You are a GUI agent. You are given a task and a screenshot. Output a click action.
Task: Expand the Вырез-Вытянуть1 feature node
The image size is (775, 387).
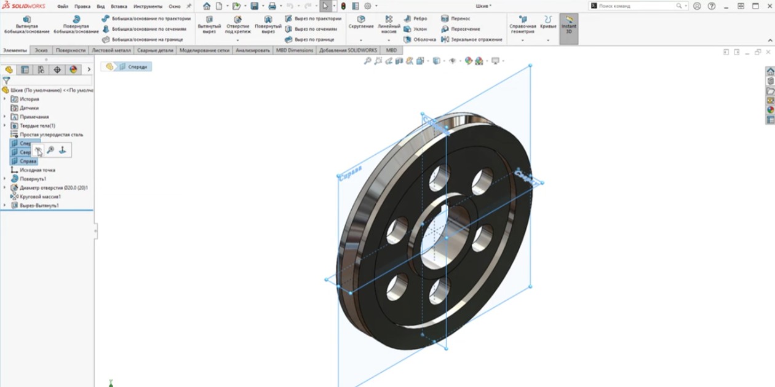point(5,205)
